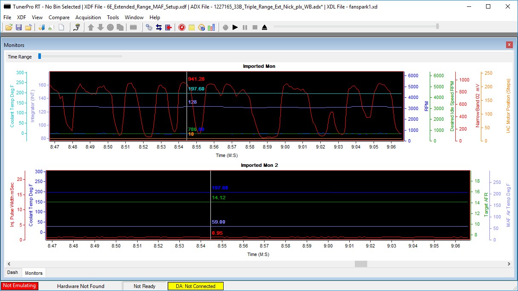Save the current file
The image size is (518, 291).
(19, 27)
